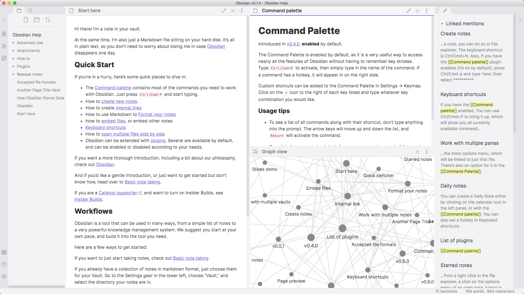524x294 pixels.
Task: Click the Start here tab
Action: tap(89, 10)
